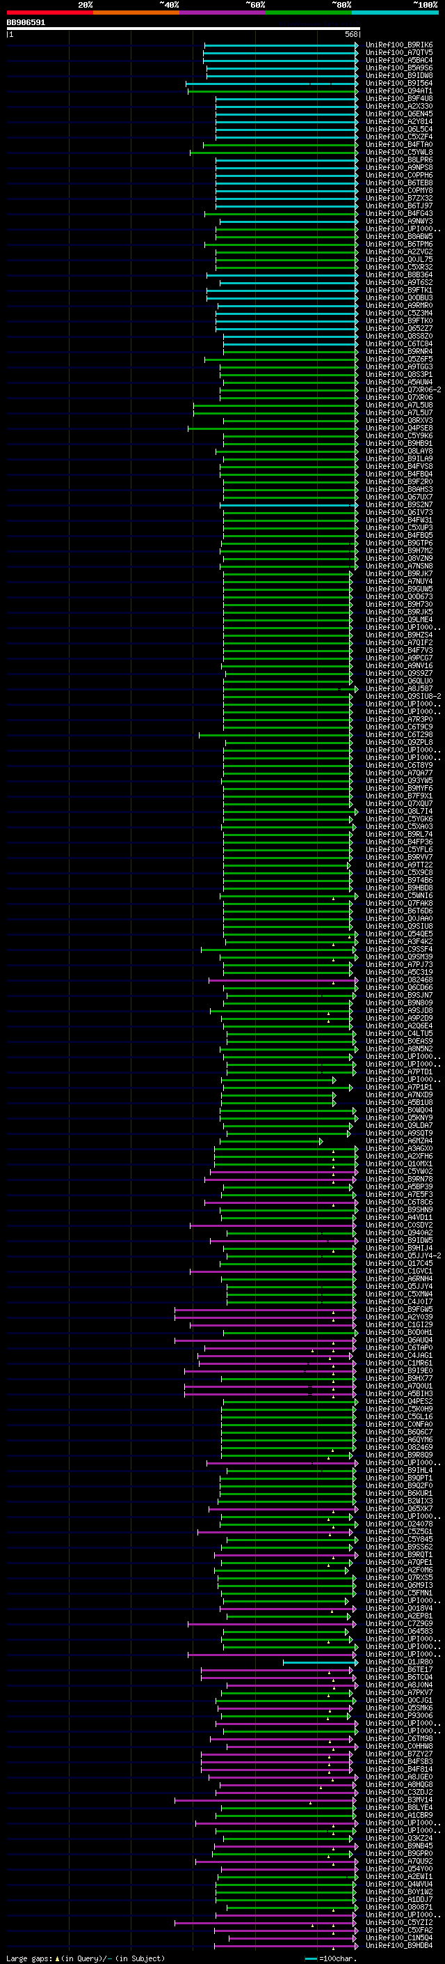Select the UniRef100_Q7XR06-2 label

pyautogui.click(x=403, y=389)
